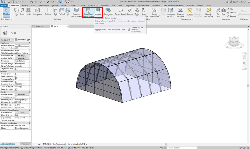Toggle the Zone de coupe checkbox
The width and height of the screenshot is (250, 149).
(x=16, y=89)
